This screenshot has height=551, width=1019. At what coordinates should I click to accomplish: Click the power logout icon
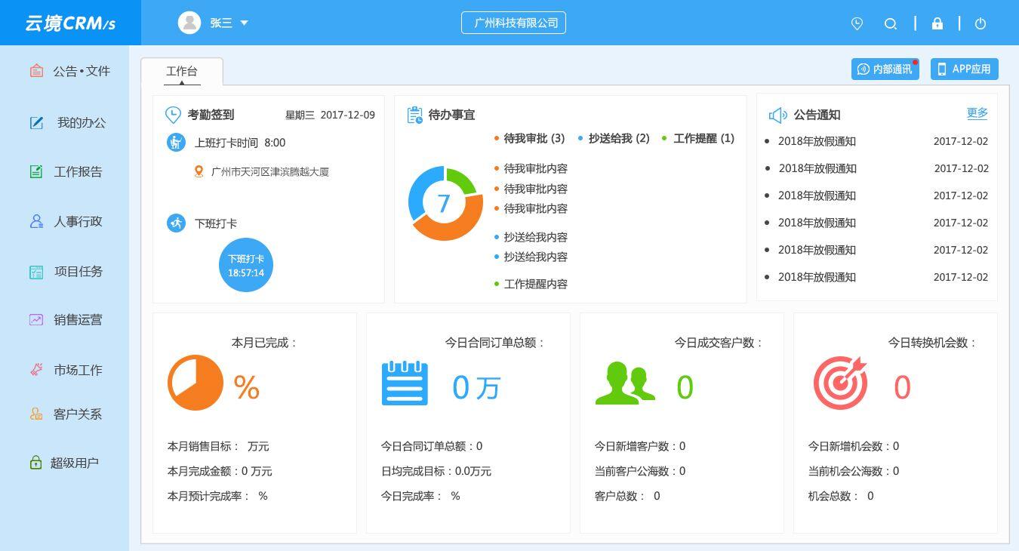(981, 23)
